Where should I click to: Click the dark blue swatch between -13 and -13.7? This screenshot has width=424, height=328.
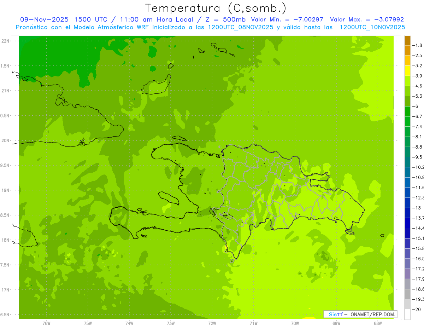(x=407, y=213)
